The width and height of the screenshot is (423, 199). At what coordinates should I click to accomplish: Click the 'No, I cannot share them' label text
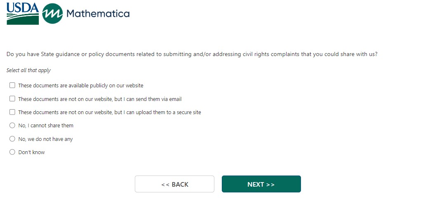46,126
